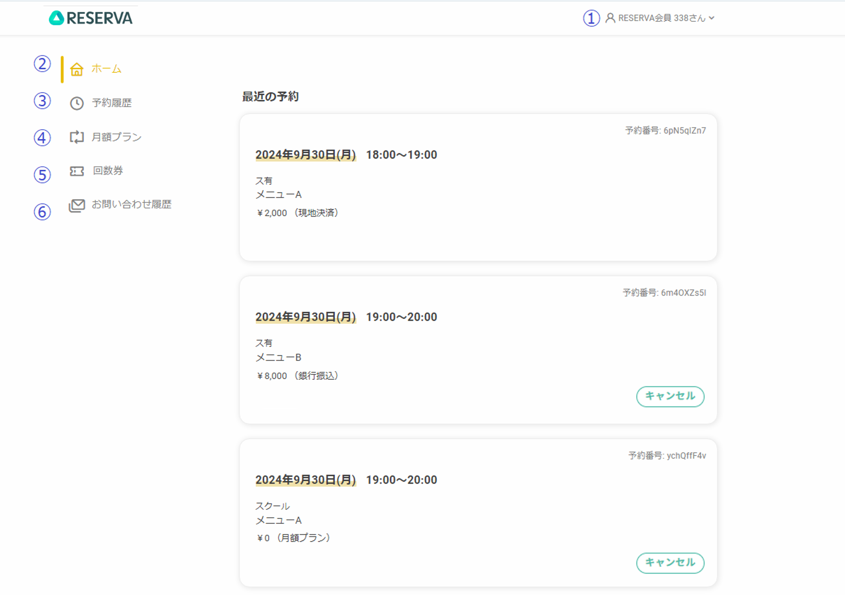Click the user profile icon in header

(610, 18)
